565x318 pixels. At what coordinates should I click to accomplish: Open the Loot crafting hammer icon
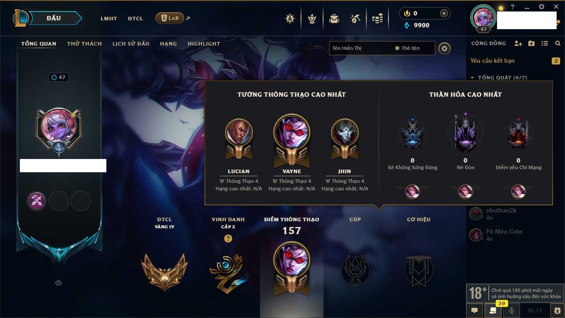click(x=355, y=19)
